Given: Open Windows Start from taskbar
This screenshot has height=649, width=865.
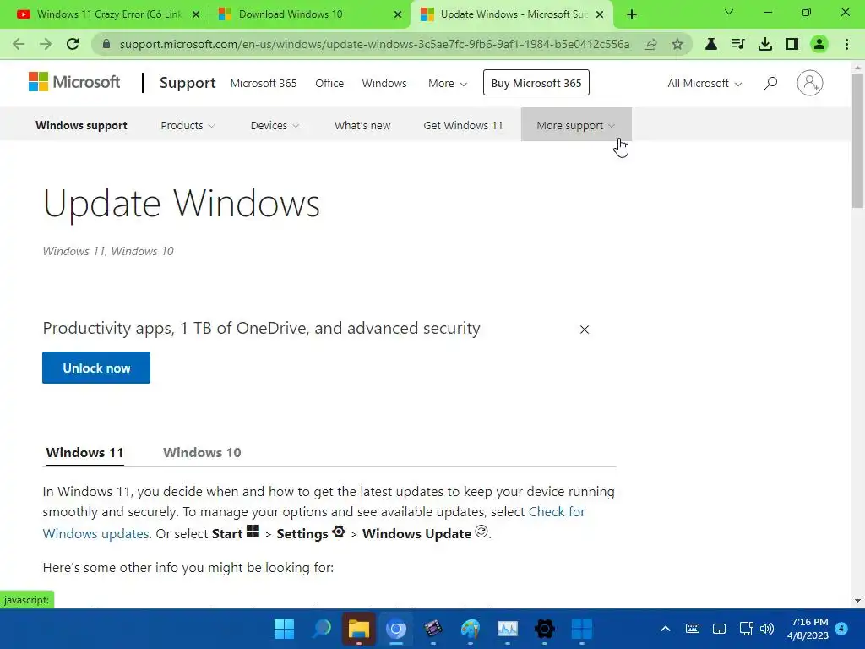Looking at the screenshot, I should (x=284, y=629).
